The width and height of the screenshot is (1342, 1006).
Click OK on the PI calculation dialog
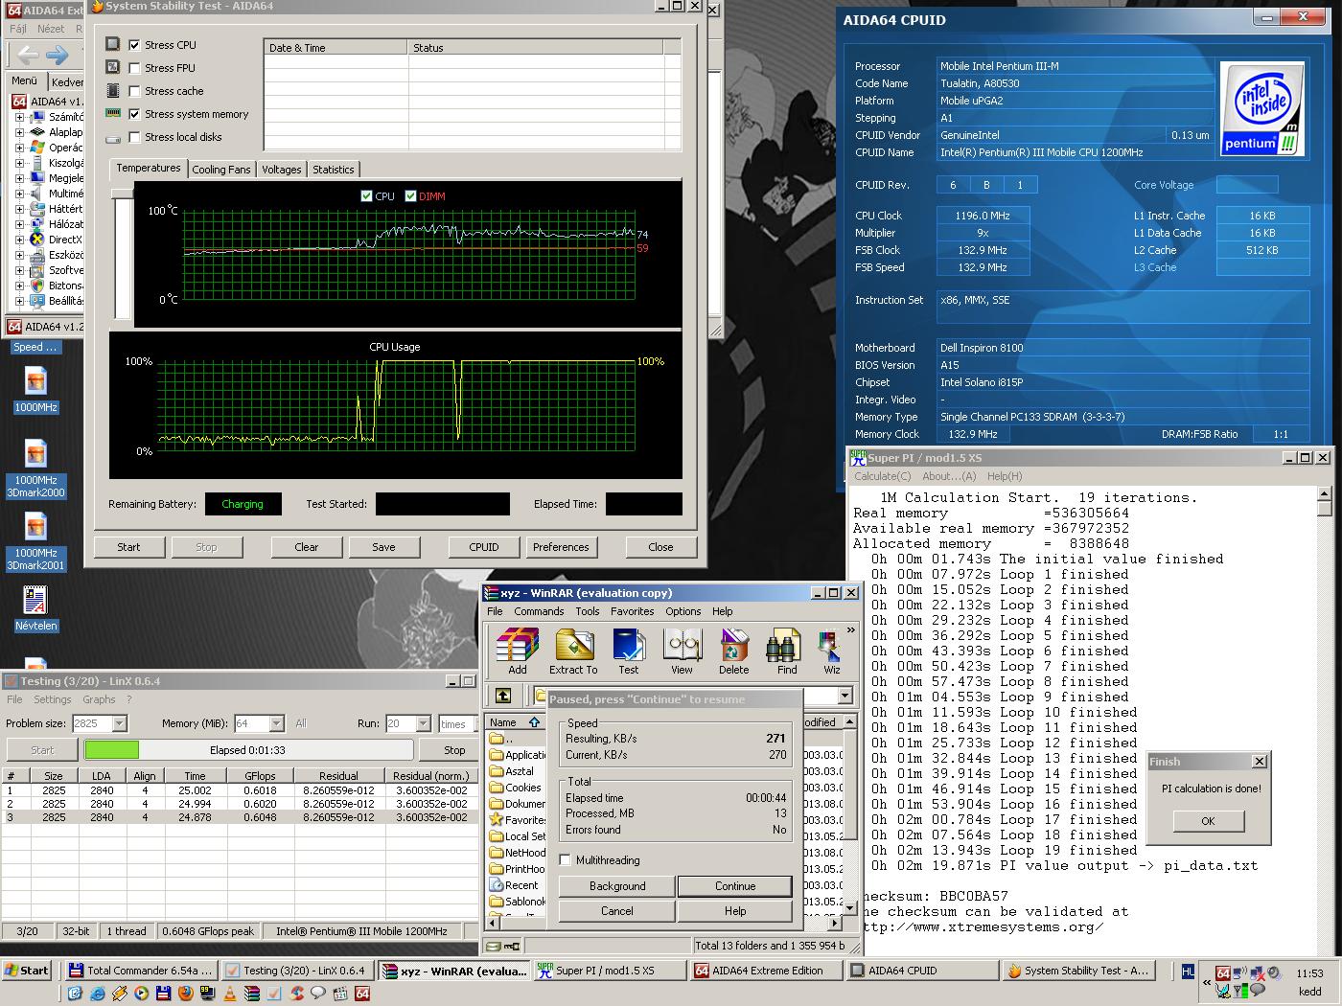tap(1208, 821)
